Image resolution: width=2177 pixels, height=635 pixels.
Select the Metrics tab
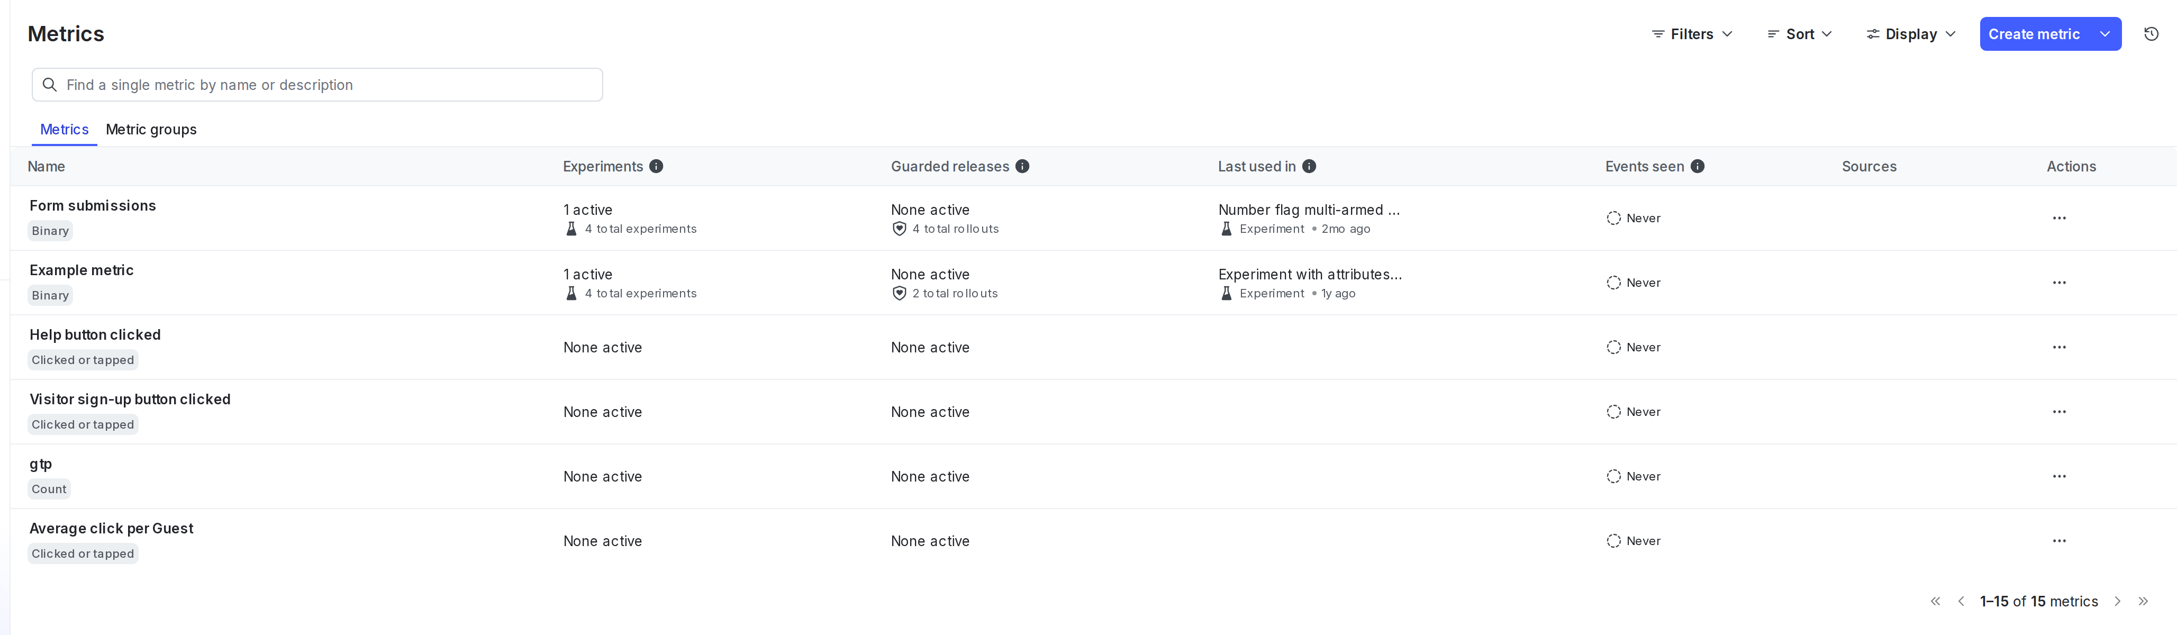64,129
